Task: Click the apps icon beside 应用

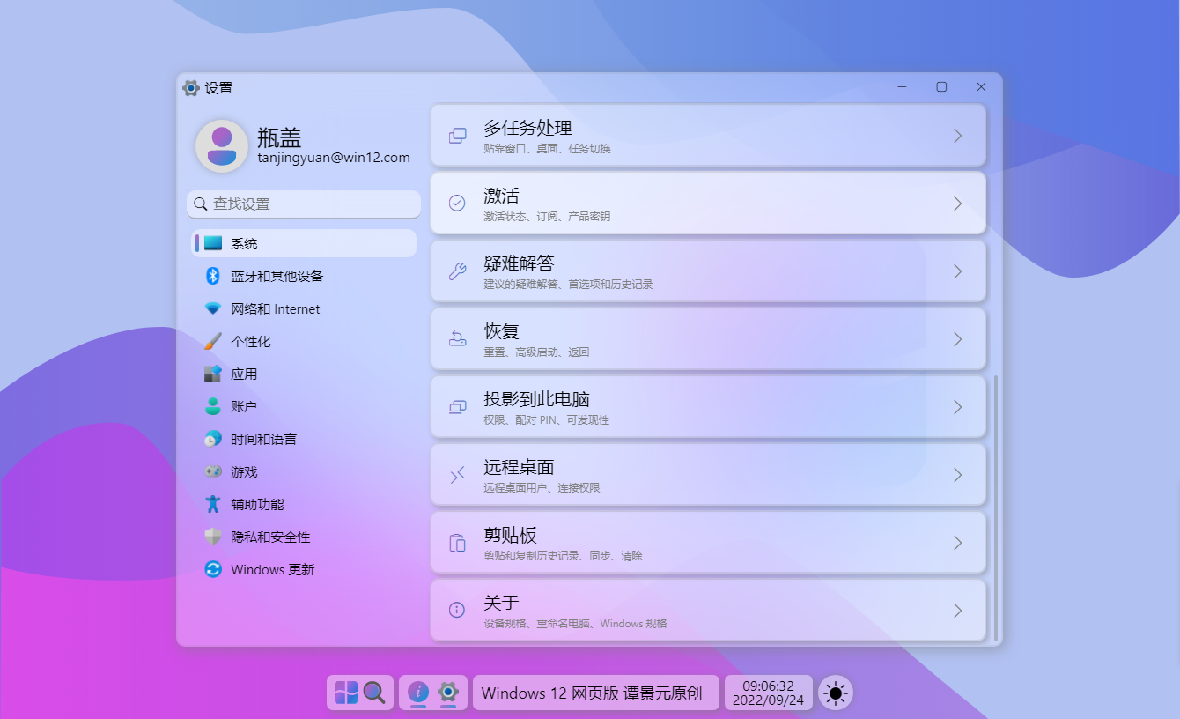Action: (212, 374)
